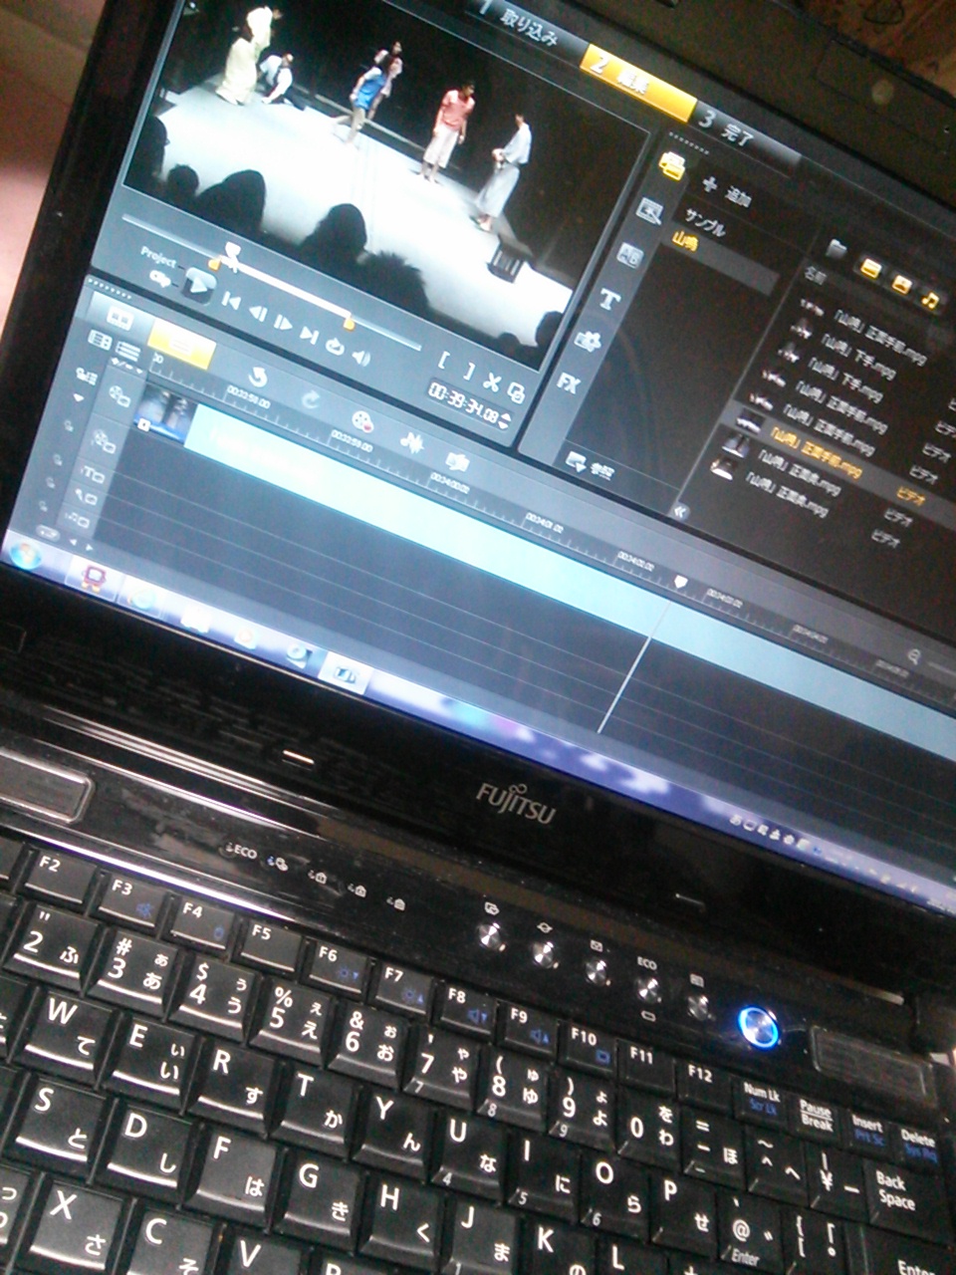
Task: Expand tracks with the down-arrow toggle
Action: pyautogui.click(x=80, y=398)
